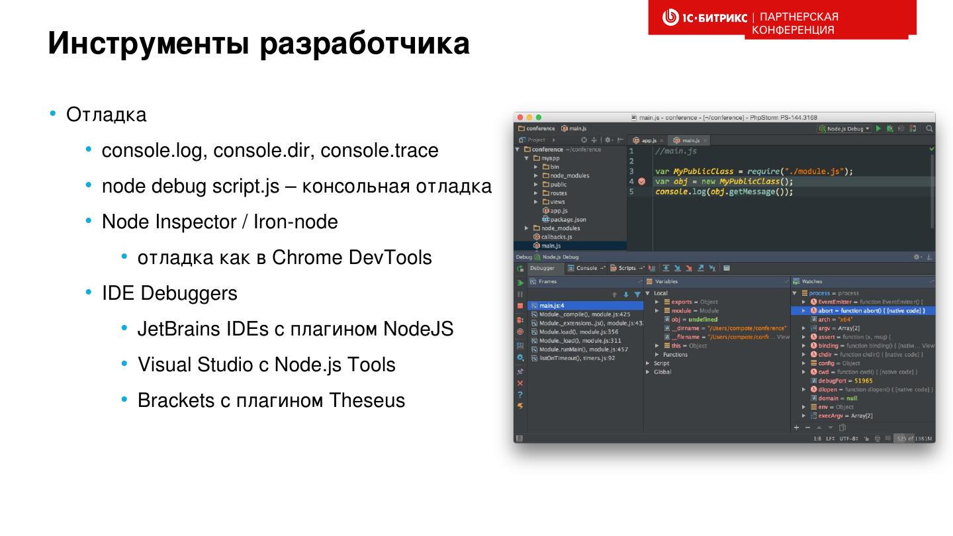953x536 pixels.
Task: Click the editor vertical scrollbar
Action: point(932,192)
